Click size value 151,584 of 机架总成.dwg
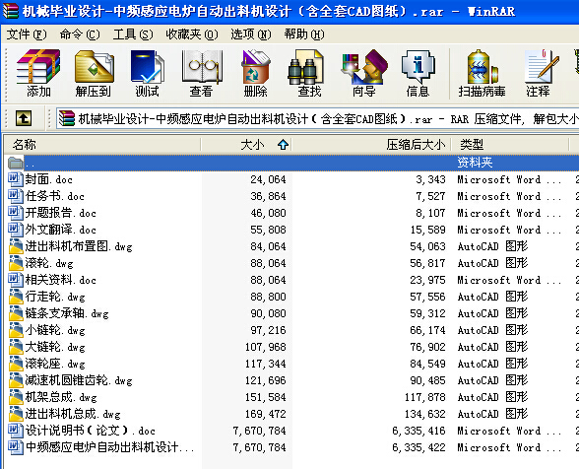Viewport: 579px width, 469px height. pyautogui.click(x=266, y=397)
